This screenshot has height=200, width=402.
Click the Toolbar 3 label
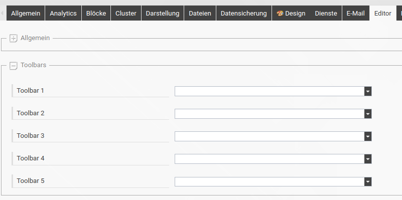31,135
